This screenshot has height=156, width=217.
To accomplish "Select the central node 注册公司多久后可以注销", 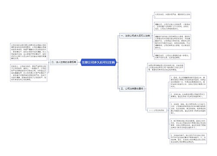I will pyautogui.click(x=99, y=62).
